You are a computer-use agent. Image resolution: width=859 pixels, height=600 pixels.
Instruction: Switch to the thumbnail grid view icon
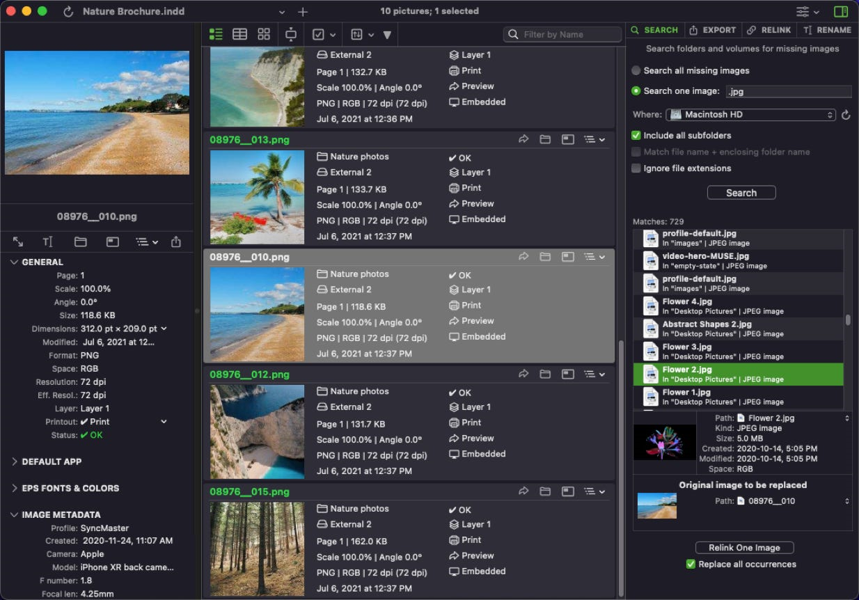(x=264, y=34)
